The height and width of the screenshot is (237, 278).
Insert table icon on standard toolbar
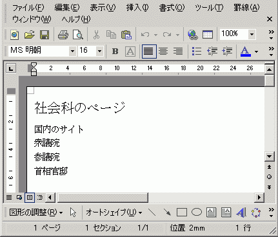(208, 34)
